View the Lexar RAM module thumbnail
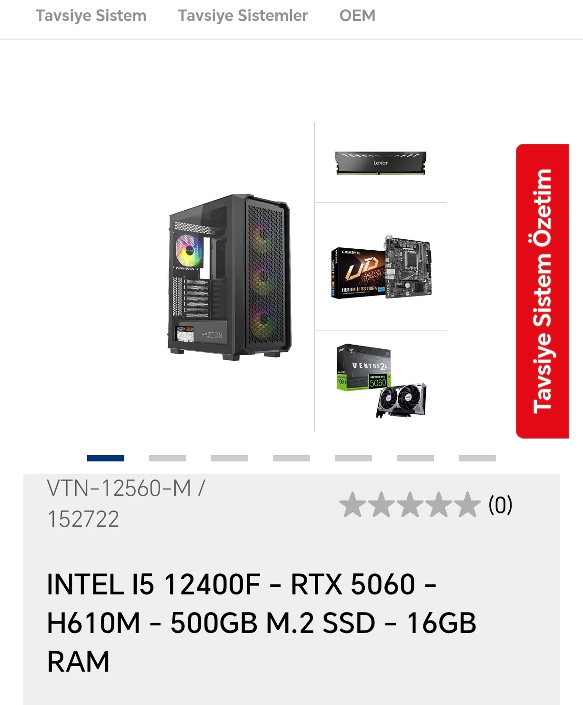Screen dimensions: 583x705 pyautogui.click(x=381, y=163)
